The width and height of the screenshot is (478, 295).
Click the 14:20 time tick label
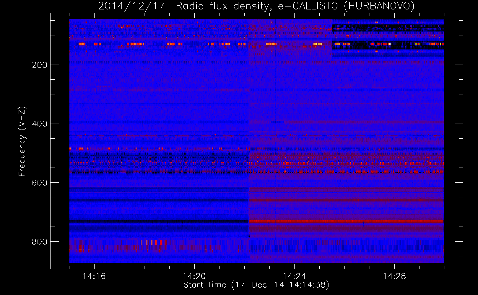(194, 276)
